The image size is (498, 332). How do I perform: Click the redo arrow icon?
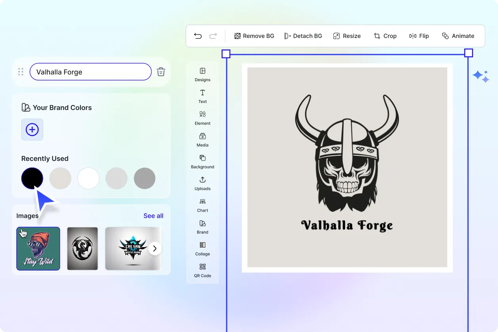coord(213,36)
